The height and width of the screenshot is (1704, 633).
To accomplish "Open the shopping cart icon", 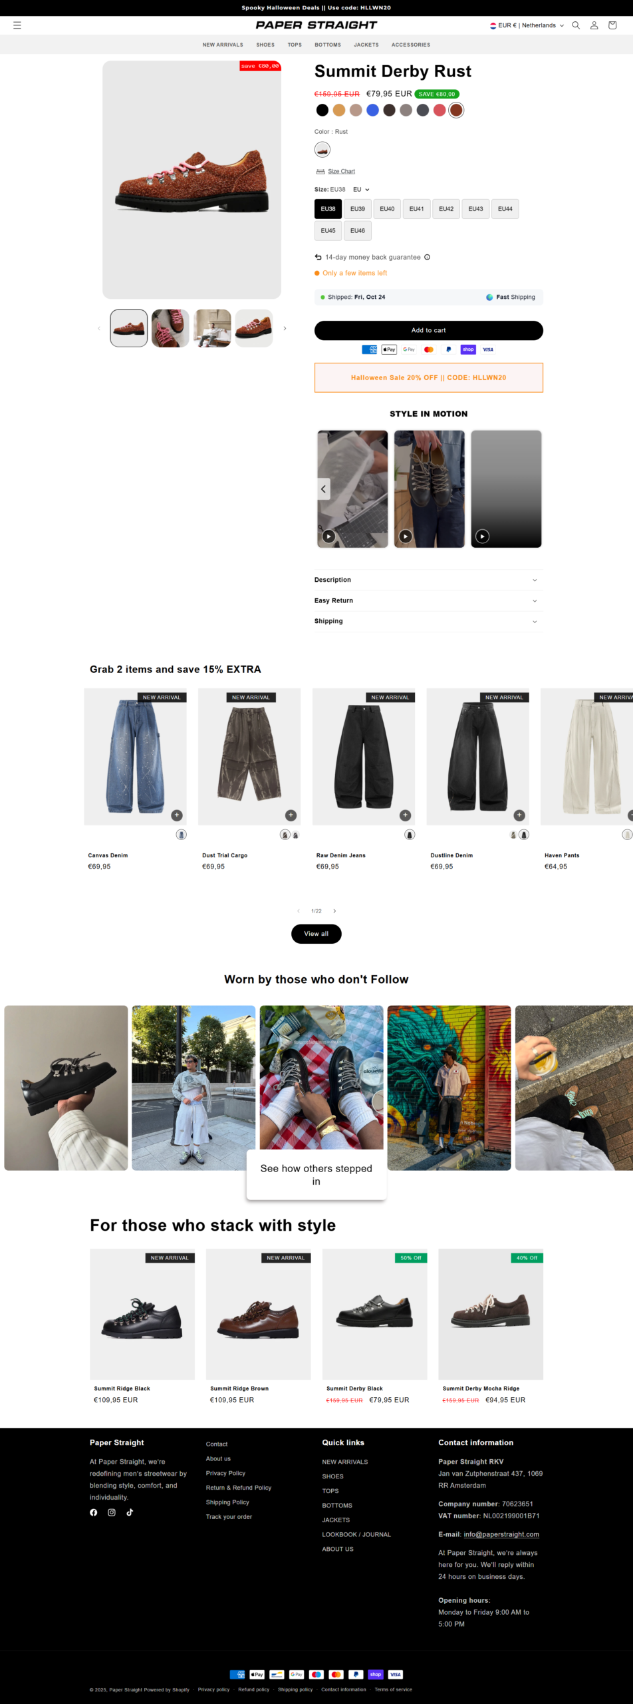I will [612, 25].
